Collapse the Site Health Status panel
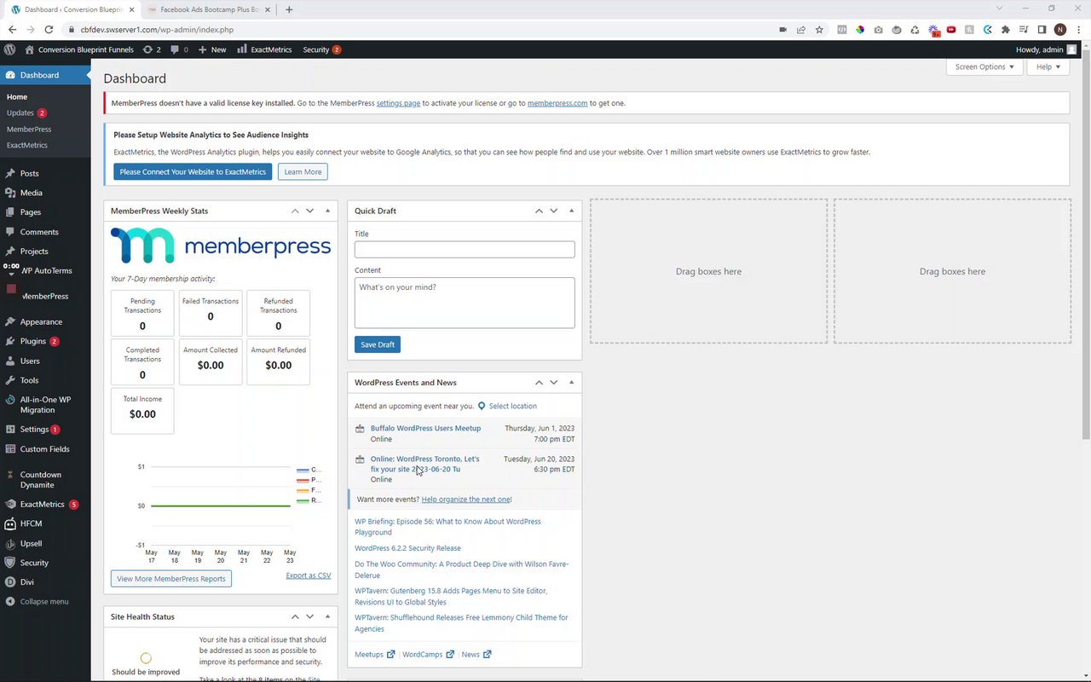1091x682 pixels. (327, 616)
